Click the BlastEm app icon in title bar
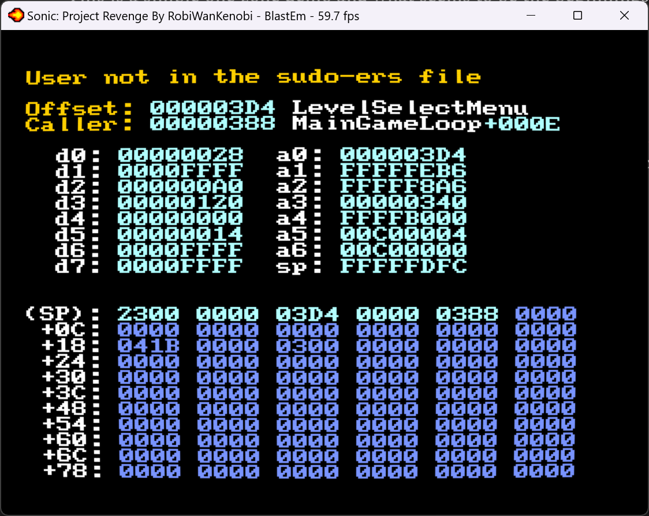The image size is (649, 516). pos(17,16)
